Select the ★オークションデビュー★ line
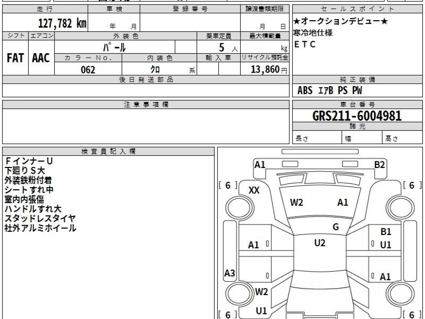This screenshot has width=425, height=319. point(341,22)
